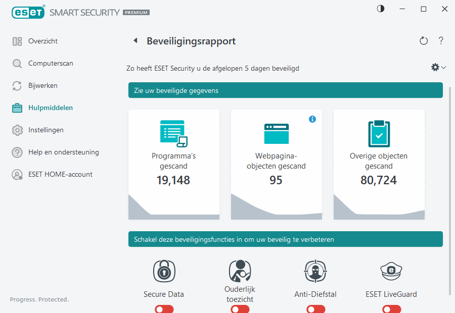The image size is (455, 313).
Task: Open the Overzicht sidebar icon
Action: (x=17, y=41)
